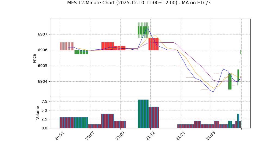Click the 6904 price tick label
278x156 pixels.
pos(42,82)
